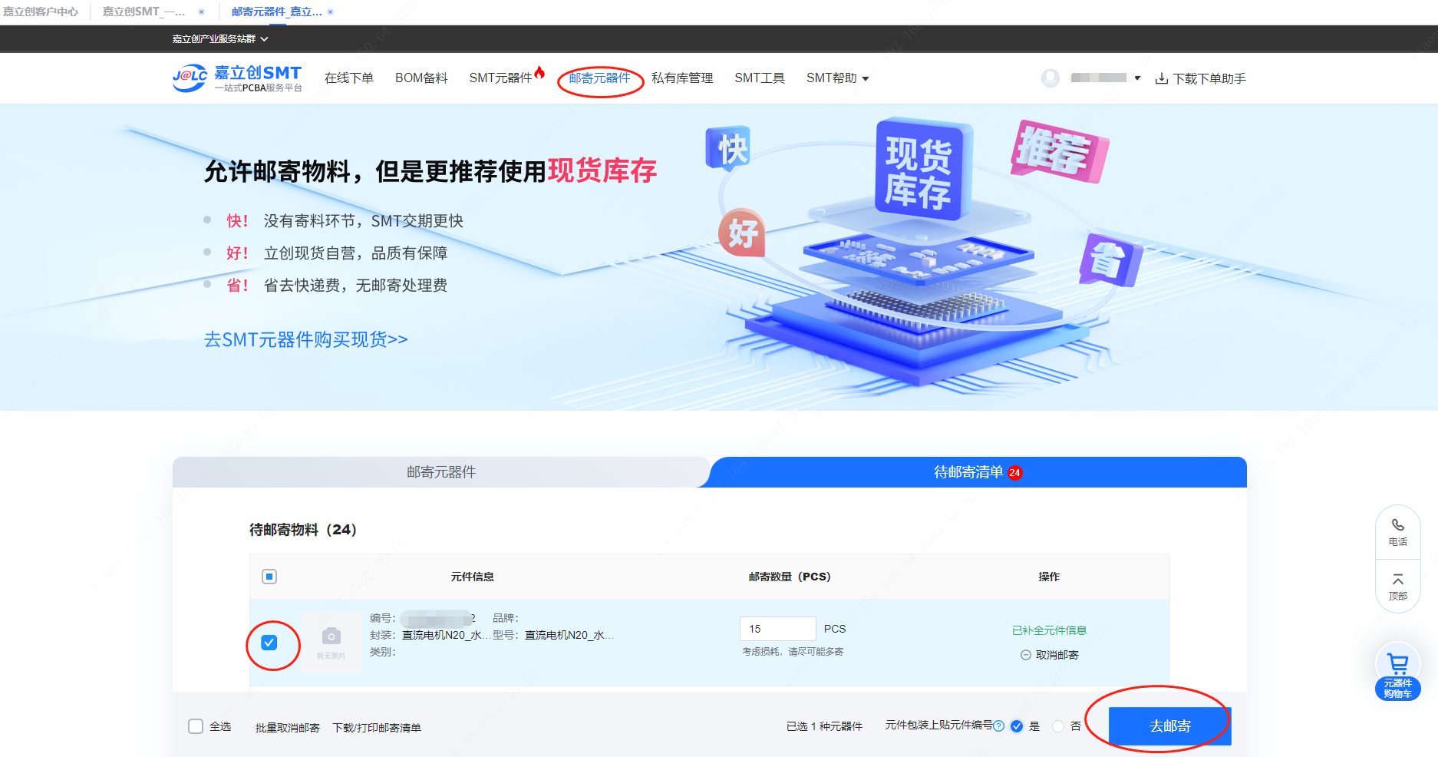Click the phone contact icon
The height and width of the screenshot is (757, 1438).
click(x=1397, y=525)
